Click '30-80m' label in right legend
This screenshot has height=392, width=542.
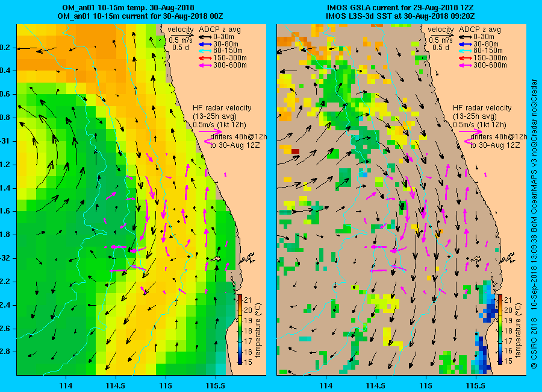(x=486, y=44)
